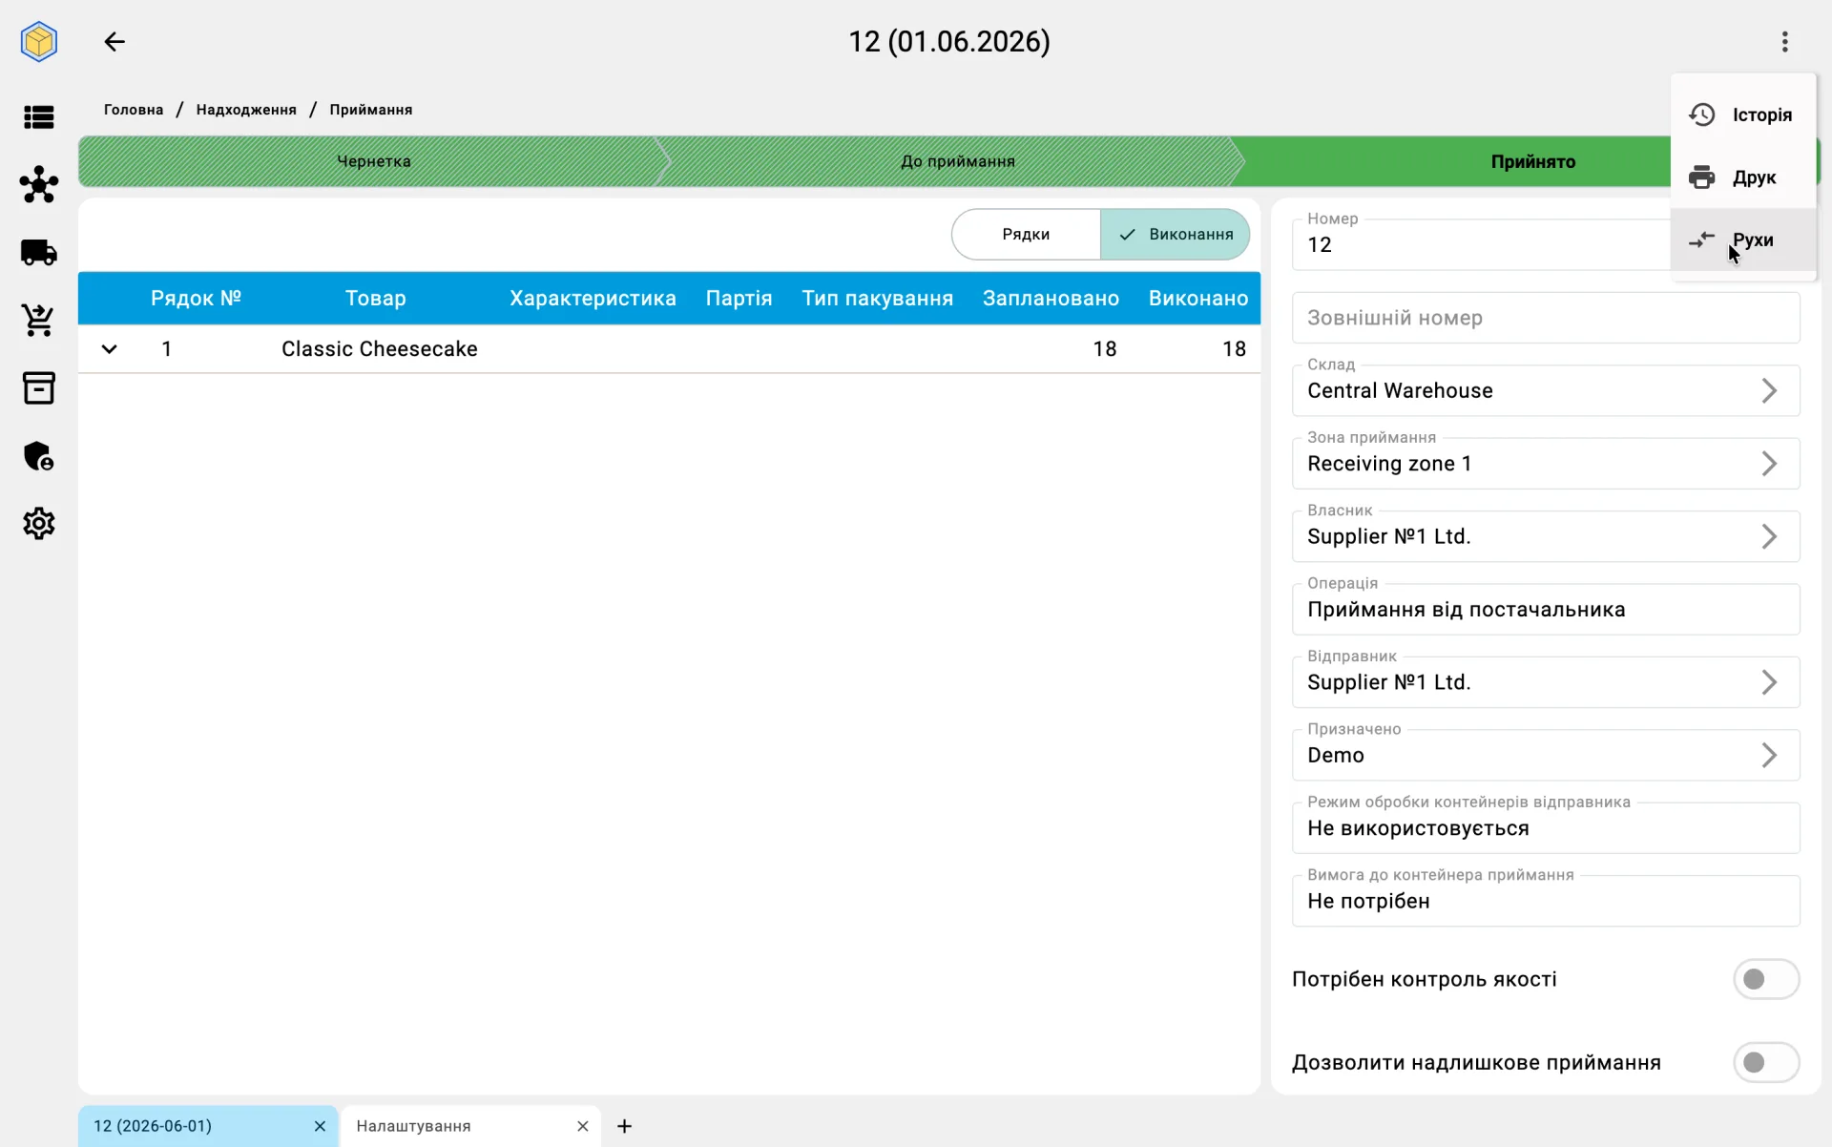Add a new tab with plus button

click(624, 1126)
